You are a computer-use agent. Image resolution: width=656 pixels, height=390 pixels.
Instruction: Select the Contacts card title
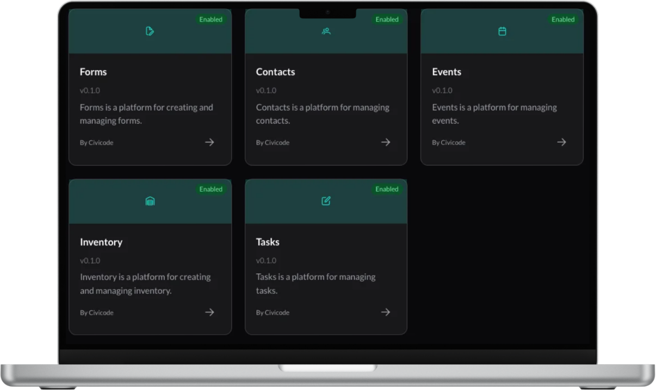tap(276, 72)
